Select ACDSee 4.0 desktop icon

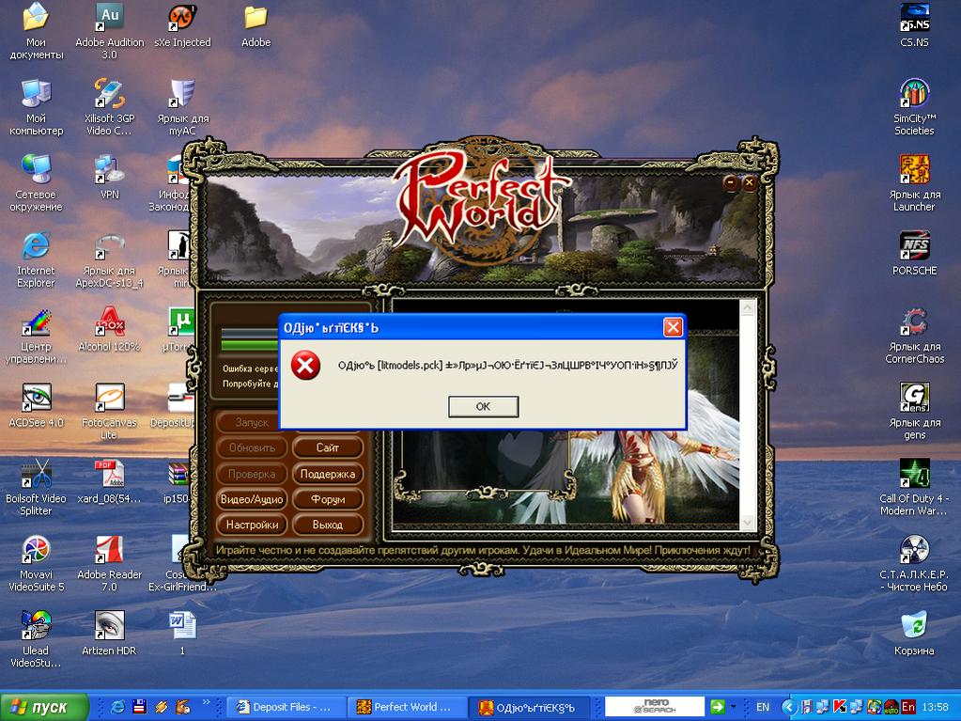coord(36,406)
